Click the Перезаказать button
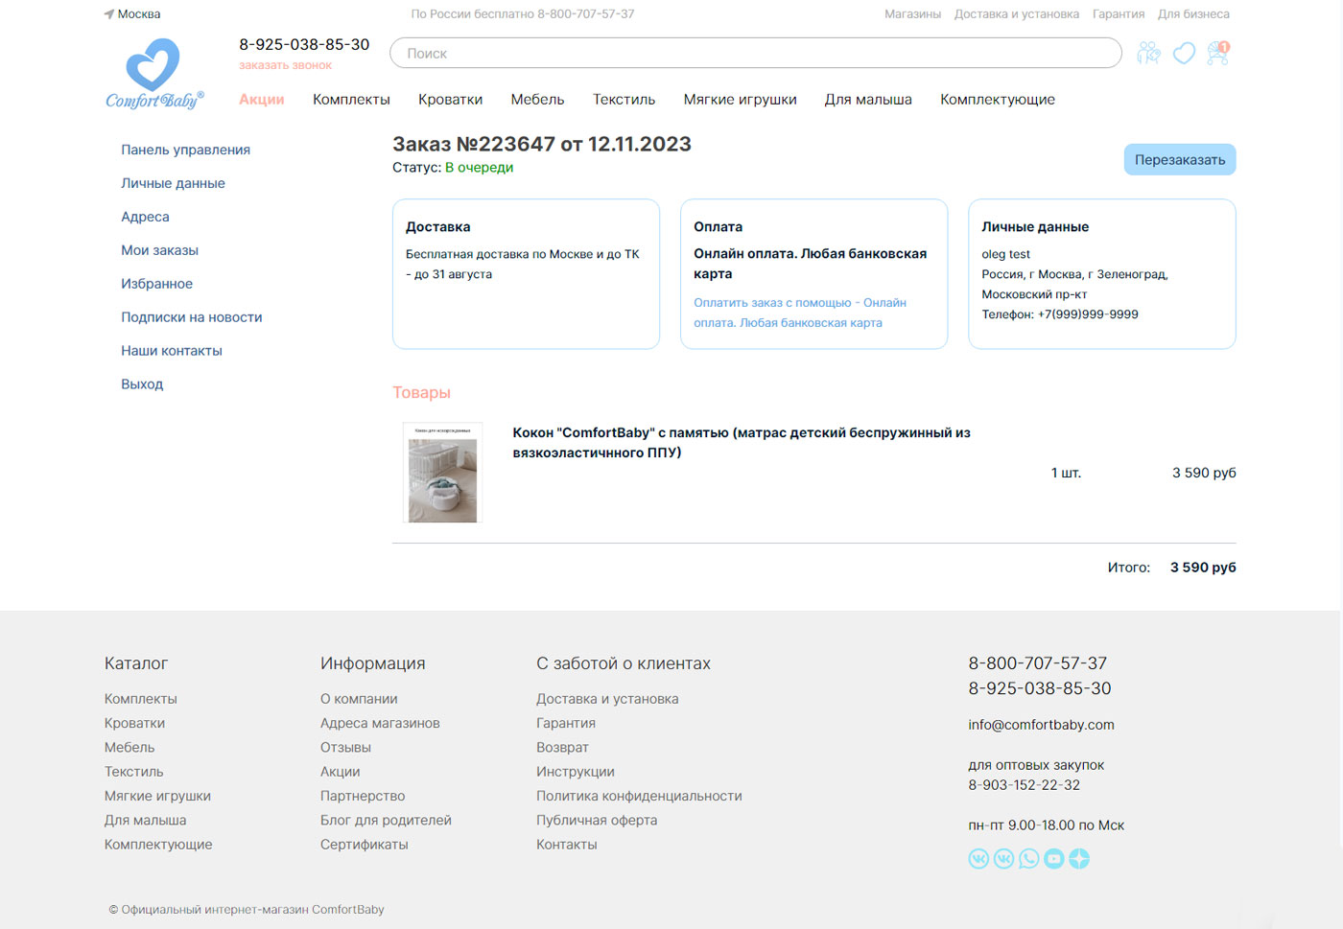Viewport: 1343px width, 929px height. tap(1180, 159)
